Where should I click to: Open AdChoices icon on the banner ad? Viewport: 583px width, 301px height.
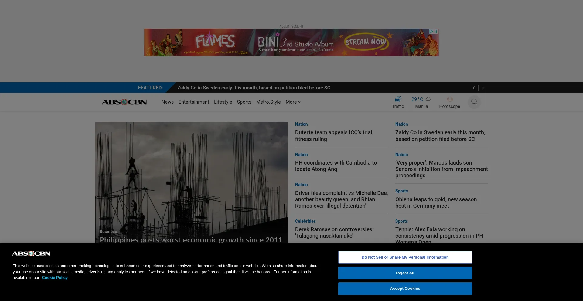point(431,31)
